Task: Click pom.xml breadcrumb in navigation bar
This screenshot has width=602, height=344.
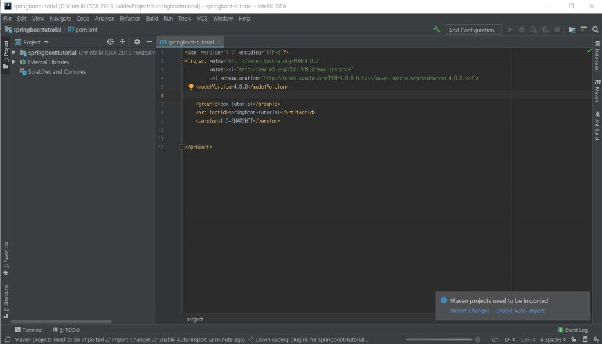Action: pos(82,30)
